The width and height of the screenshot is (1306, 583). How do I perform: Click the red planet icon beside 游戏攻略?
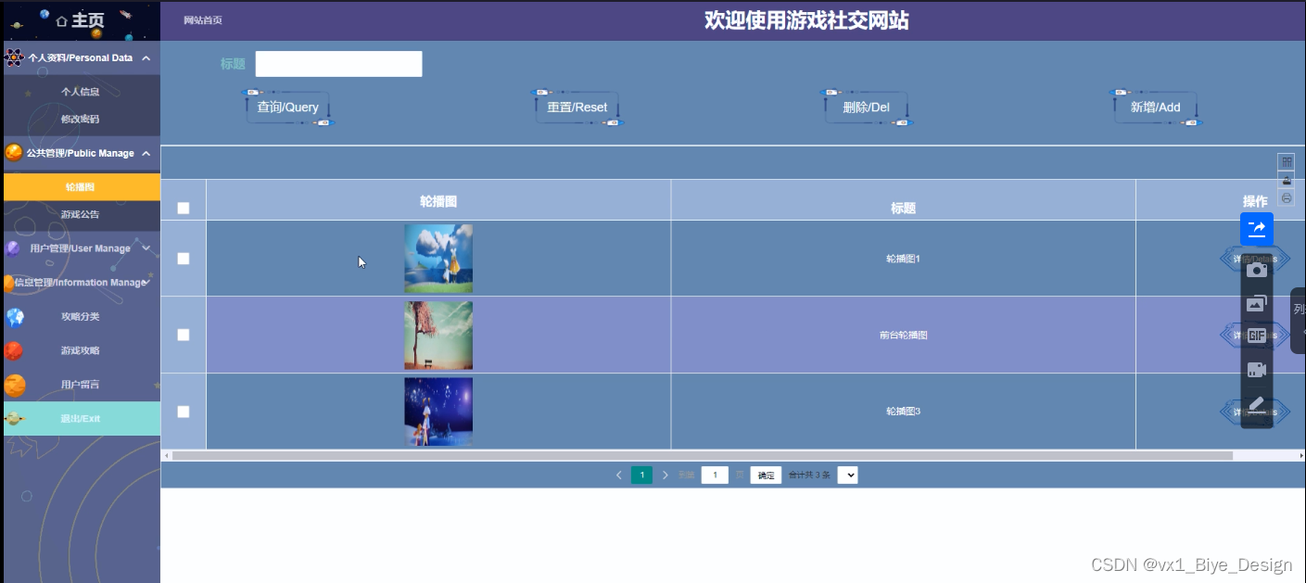(x=14, y=351)
